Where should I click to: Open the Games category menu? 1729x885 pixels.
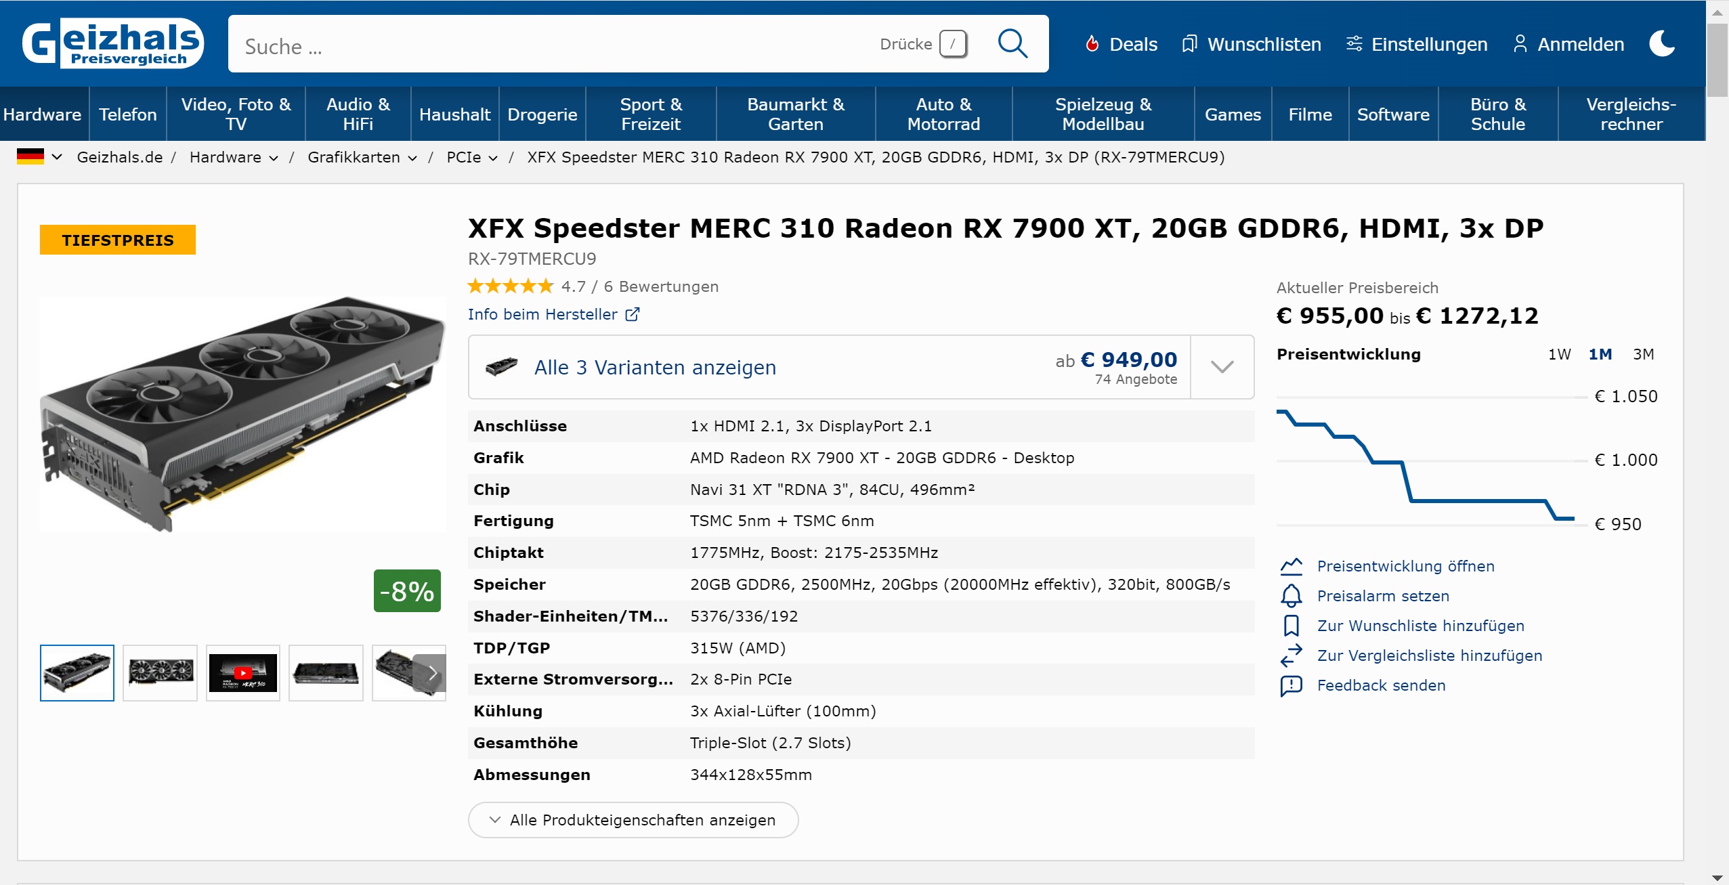coord(1232,114)
